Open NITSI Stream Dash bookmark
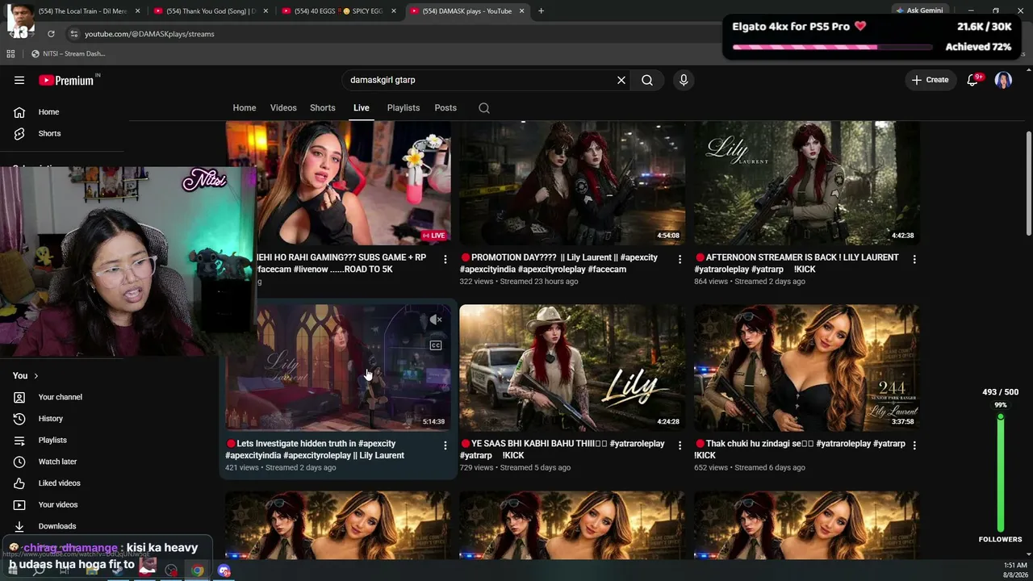Screen dimensions: 1033x581 coord(69,54)
